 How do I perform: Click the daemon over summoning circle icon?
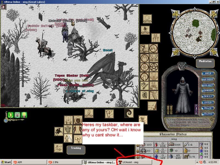[x=145, y=30]
